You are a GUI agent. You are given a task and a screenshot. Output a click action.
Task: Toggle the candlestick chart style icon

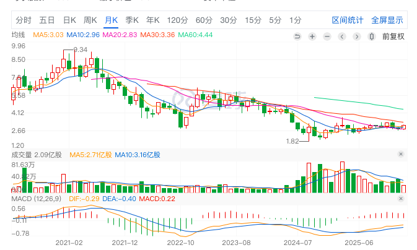pos(371,35)
